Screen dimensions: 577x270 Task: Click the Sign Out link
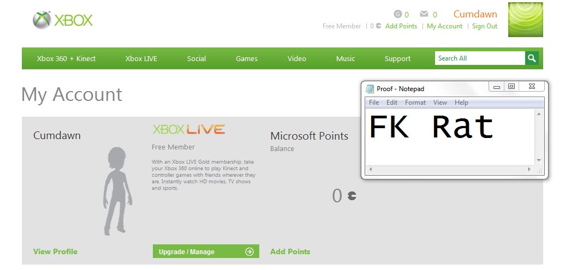click(485, 26)
